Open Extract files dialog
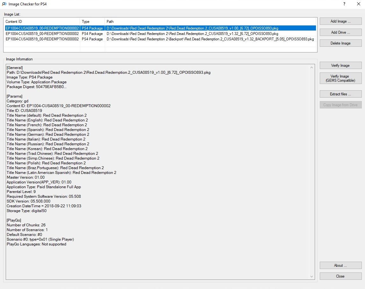 click(340, 94)
